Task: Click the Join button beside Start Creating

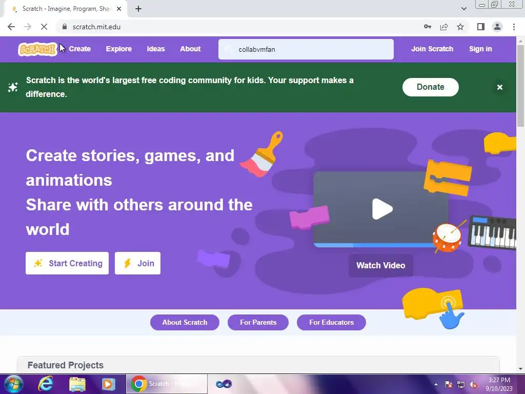Action: click(137, 263)
